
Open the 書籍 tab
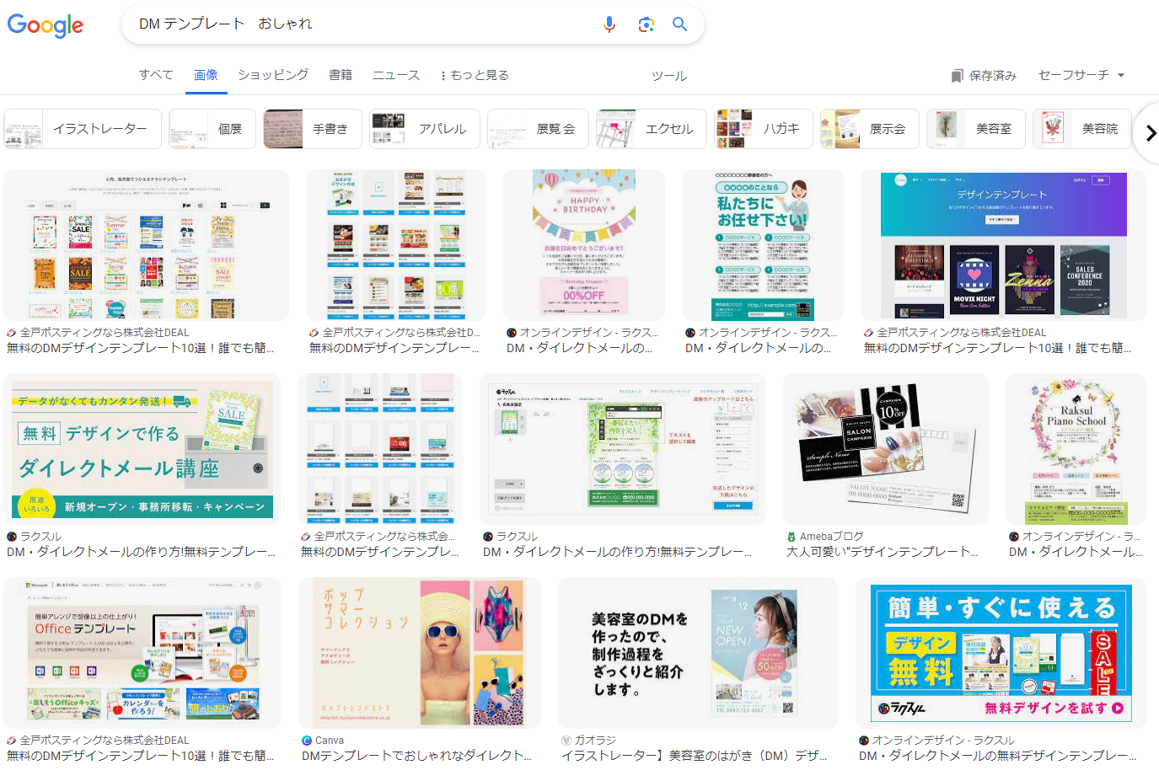[x=341, y=75]
